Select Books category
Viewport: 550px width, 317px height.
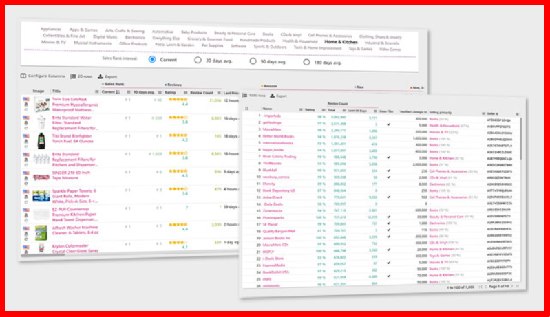point(268,34)
